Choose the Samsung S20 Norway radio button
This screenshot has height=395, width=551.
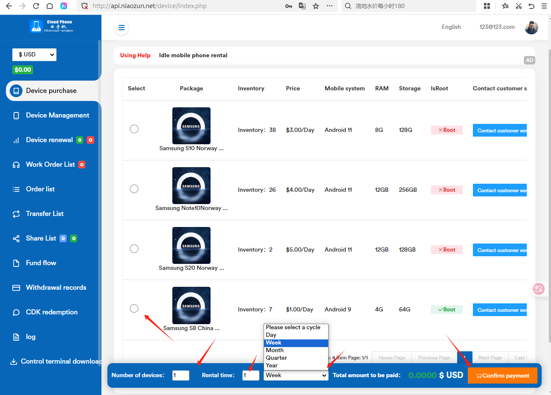point(134,249)
